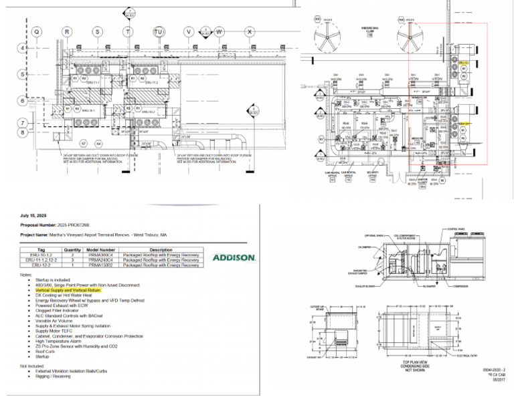
Task: Click 'ZS Pro Zone Sensor with Humidity and CO2'
Action: point(76,346)
